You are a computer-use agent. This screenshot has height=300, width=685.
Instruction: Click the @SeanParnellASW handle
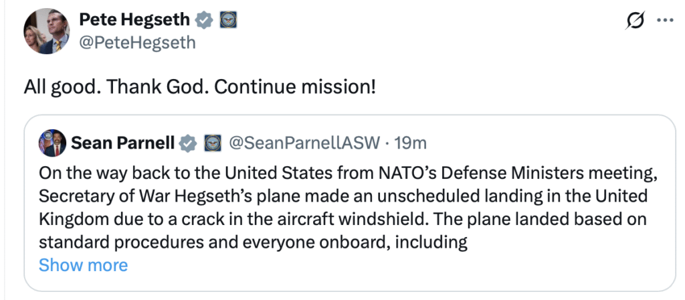click(304, 143)
